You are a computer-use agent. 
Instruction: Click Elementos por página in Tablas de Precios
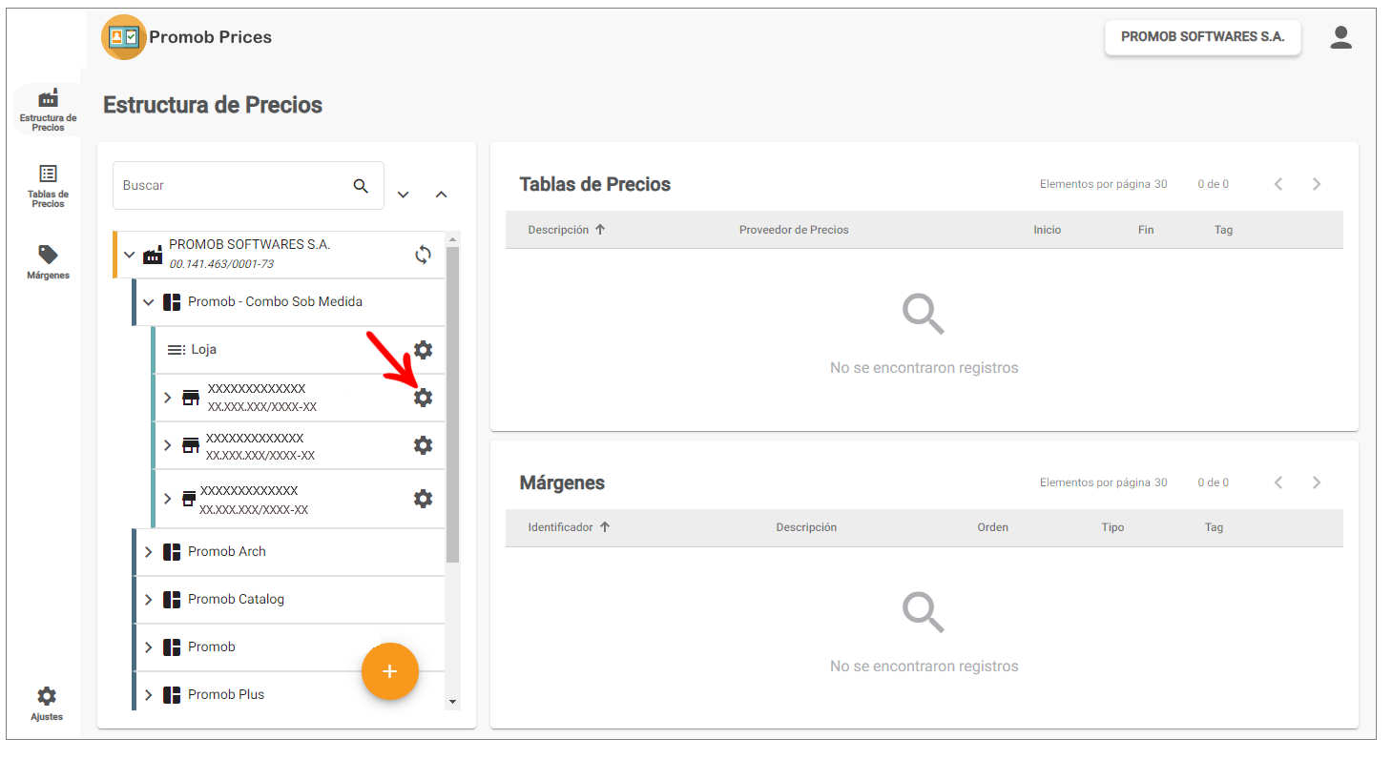[1103, 184]
